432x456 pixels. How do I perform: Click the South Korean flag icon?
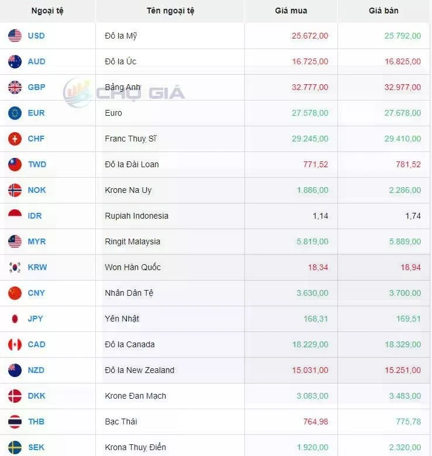[15, 267]
